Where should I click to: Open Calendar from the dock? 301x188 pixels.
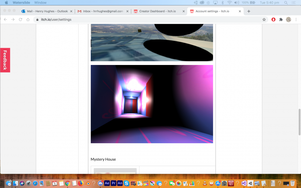[x=55, y=183]
